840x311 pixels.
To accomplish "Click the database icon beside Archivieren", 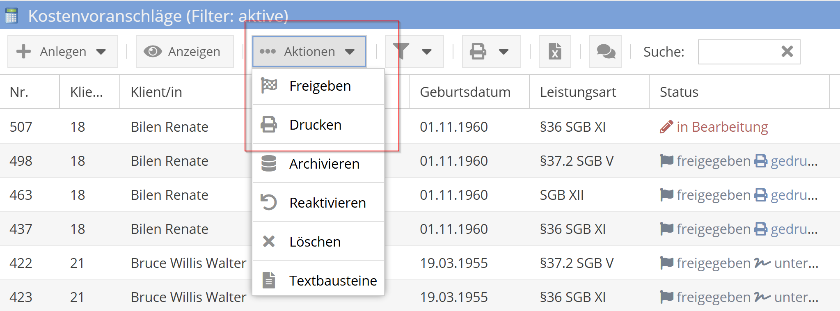I will pyautogui.click(x=269, y=163).
